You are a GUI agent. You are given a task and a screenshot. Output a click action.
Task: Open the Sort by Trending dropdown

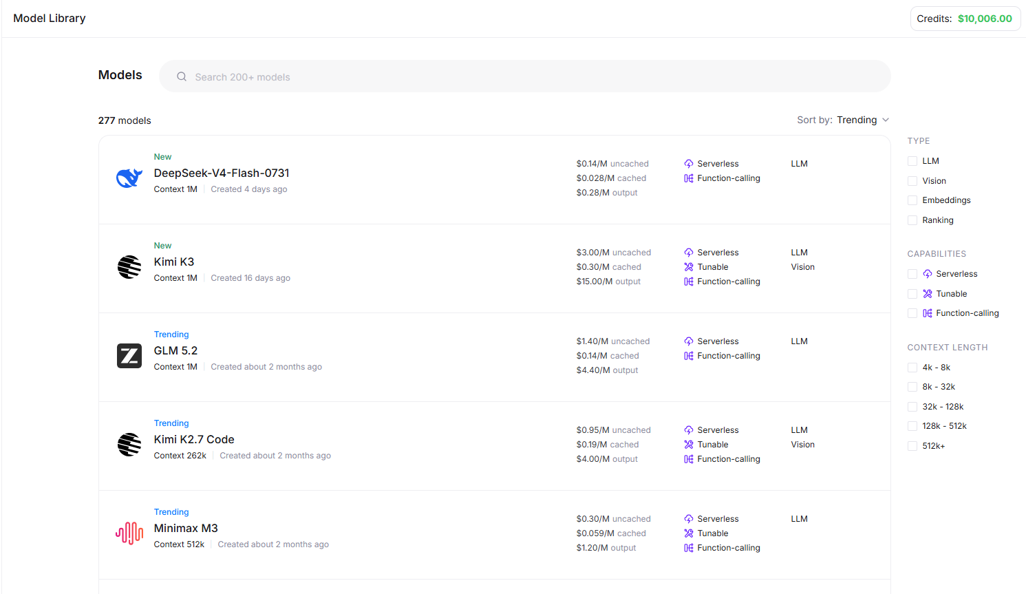[843, 120]
